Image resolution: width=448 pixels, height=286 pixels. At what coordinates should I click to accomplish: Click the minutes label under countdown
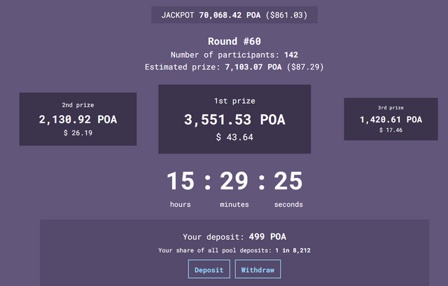(x=234, y=205)
